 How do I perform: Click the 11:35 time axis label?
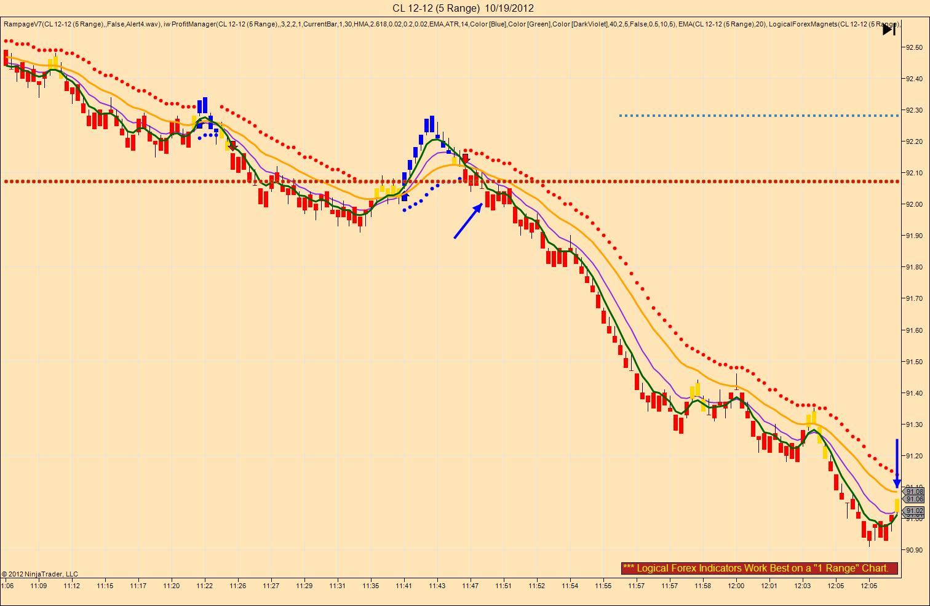[370, 586]
